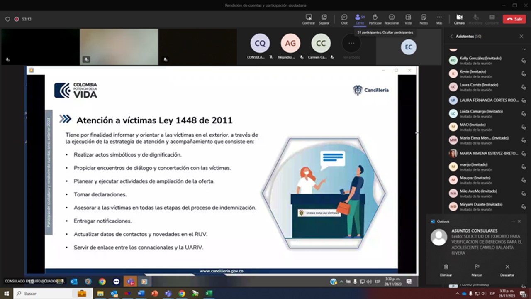The image size is (531, 299).
Task: Open the Reaccionar emoji reactions
Action: (x=392, y=19)
